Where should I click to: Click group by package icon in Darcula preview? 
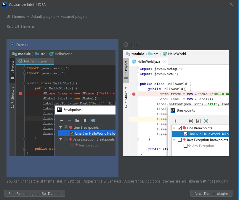point(77,120)
